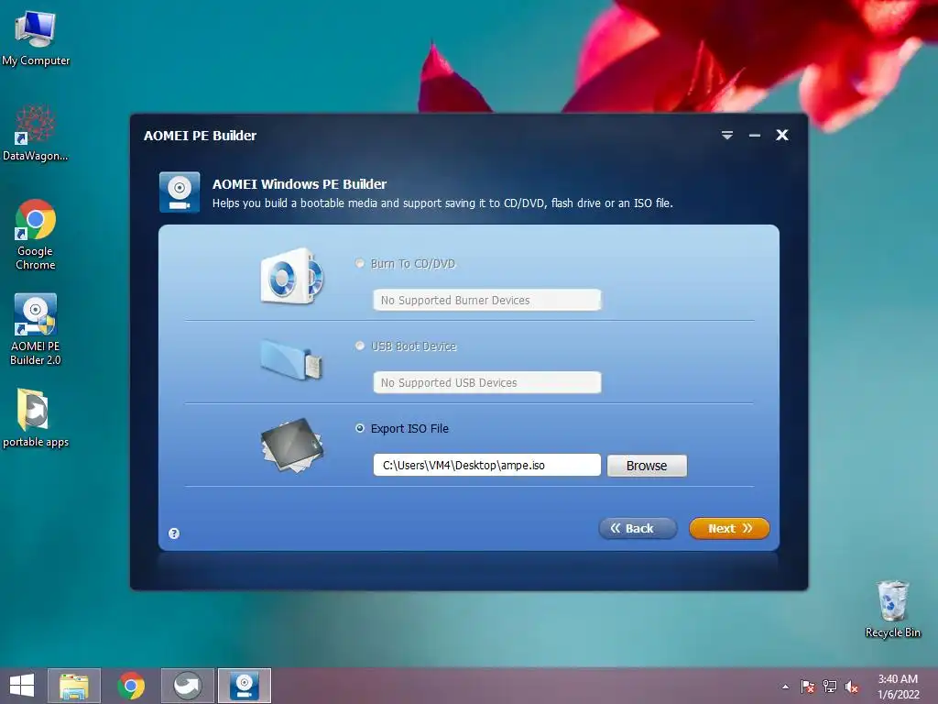Launch Chrome from the taskbar

click(131, 686)
